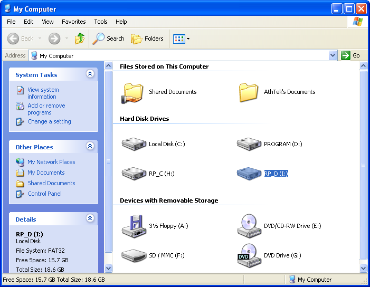Collapse the Other Places panel

(x=90, y=147)
